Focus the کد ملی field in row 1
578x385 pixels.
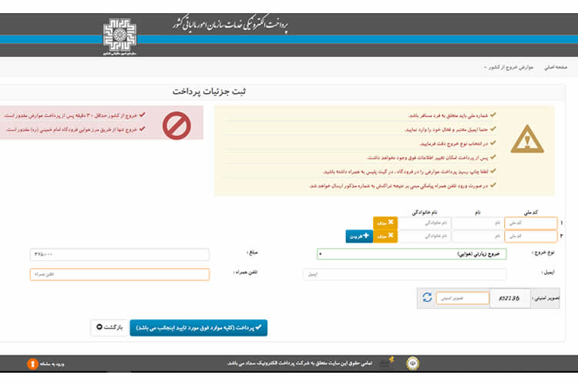530,223
